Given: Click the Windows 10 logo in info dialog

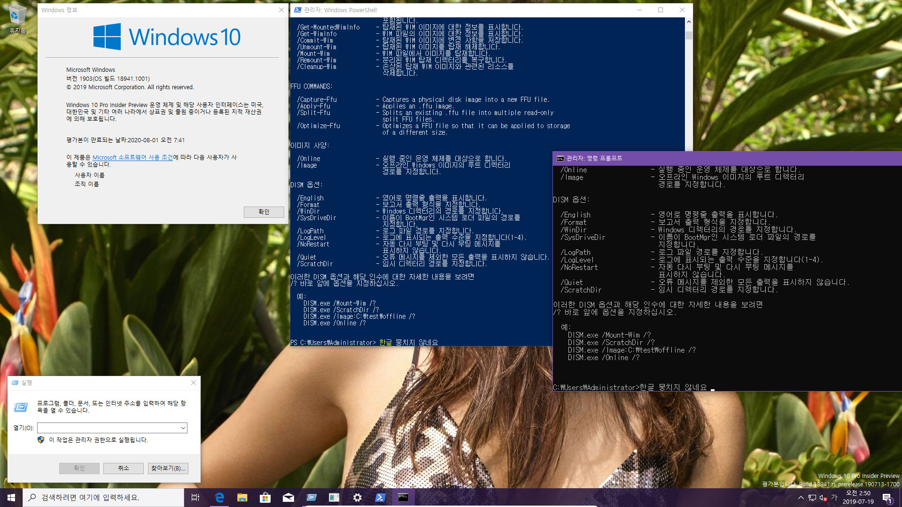Looking at the screenshot, I should tap(167, 37).
